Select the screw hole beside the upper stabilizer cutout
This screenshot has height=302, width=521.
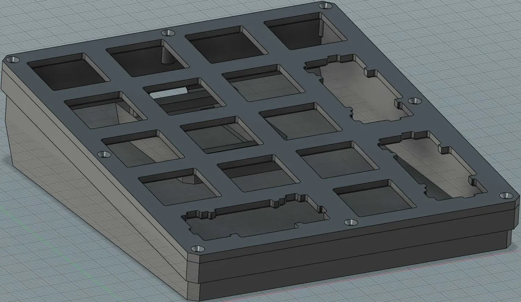[x=414, y=100]
